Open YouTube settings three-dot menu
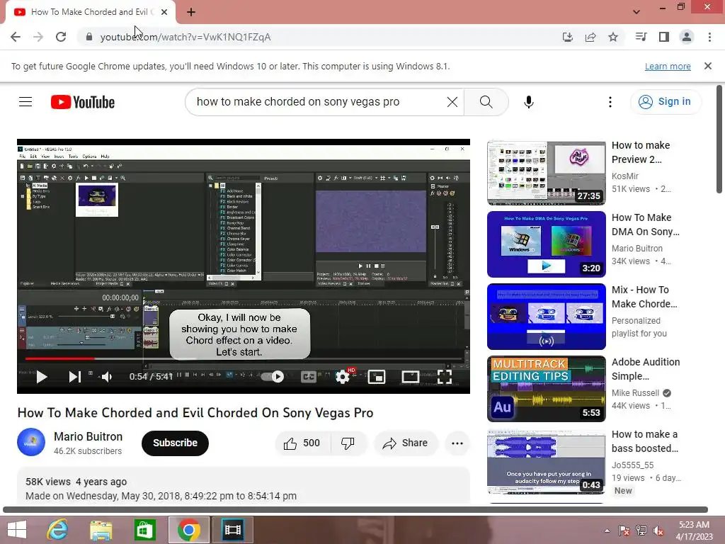The width and height of the screenshot is (725, 544). coord(610,102)
